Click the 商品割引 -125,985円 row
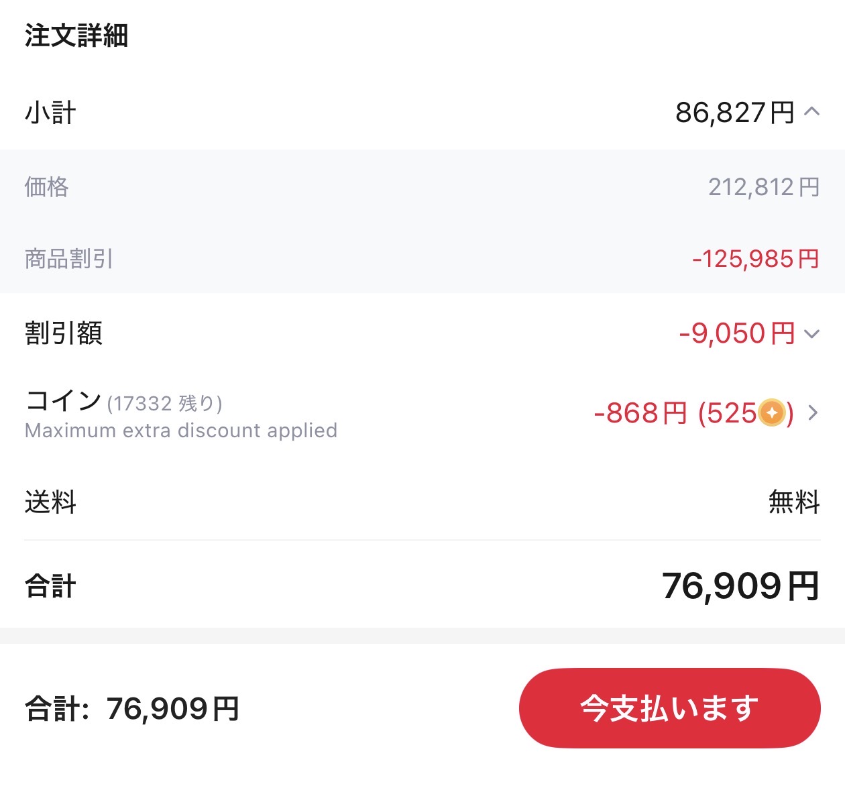The image size is (845, 790). [x=422, y=258]
